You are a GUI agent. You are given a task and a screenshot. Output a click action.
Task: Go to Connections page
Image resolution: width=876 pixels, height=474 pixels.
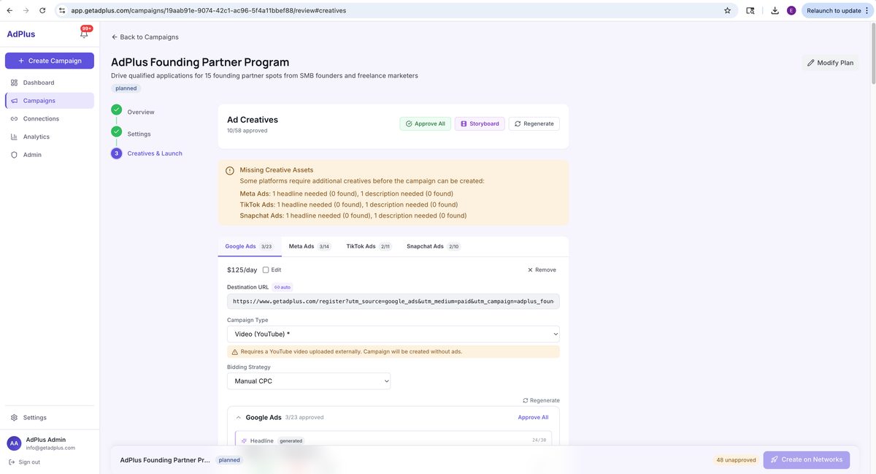[x=50, y=118]
